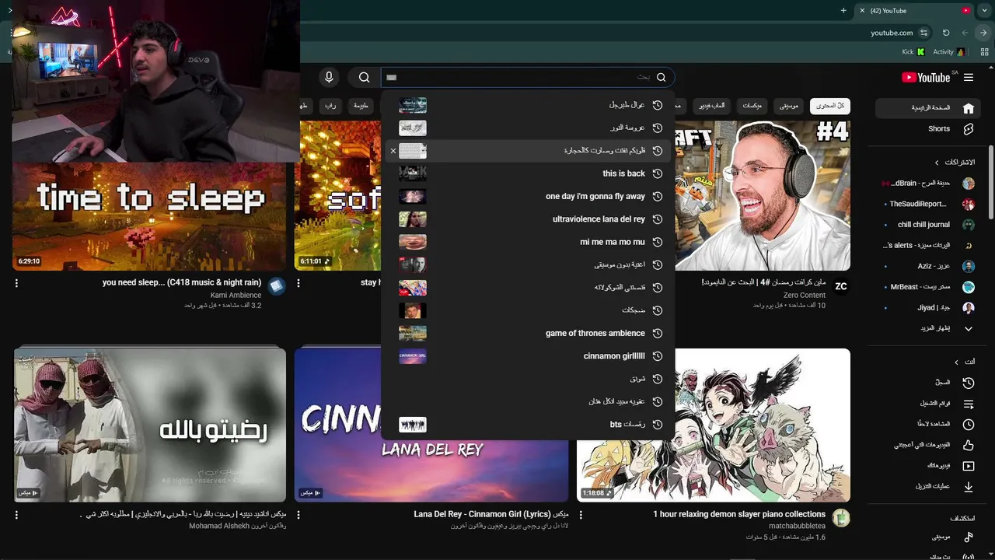Open 'time to sleep' video thumbnail
Screen dimensions: 995x560
tap(149, 216)
